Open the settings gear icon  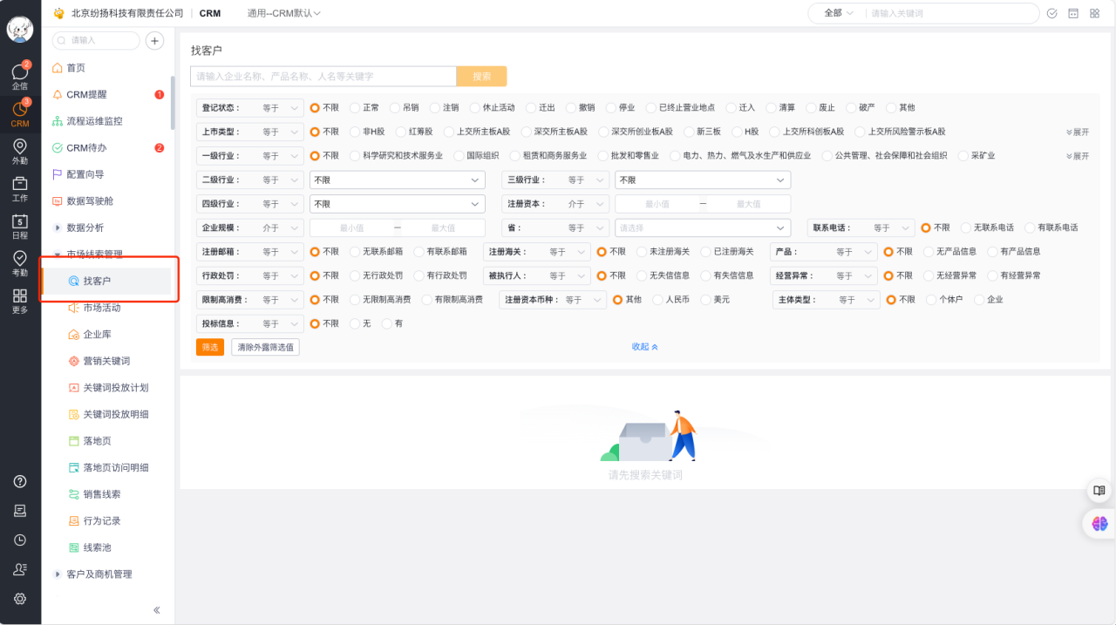click(x=20, y=598)
